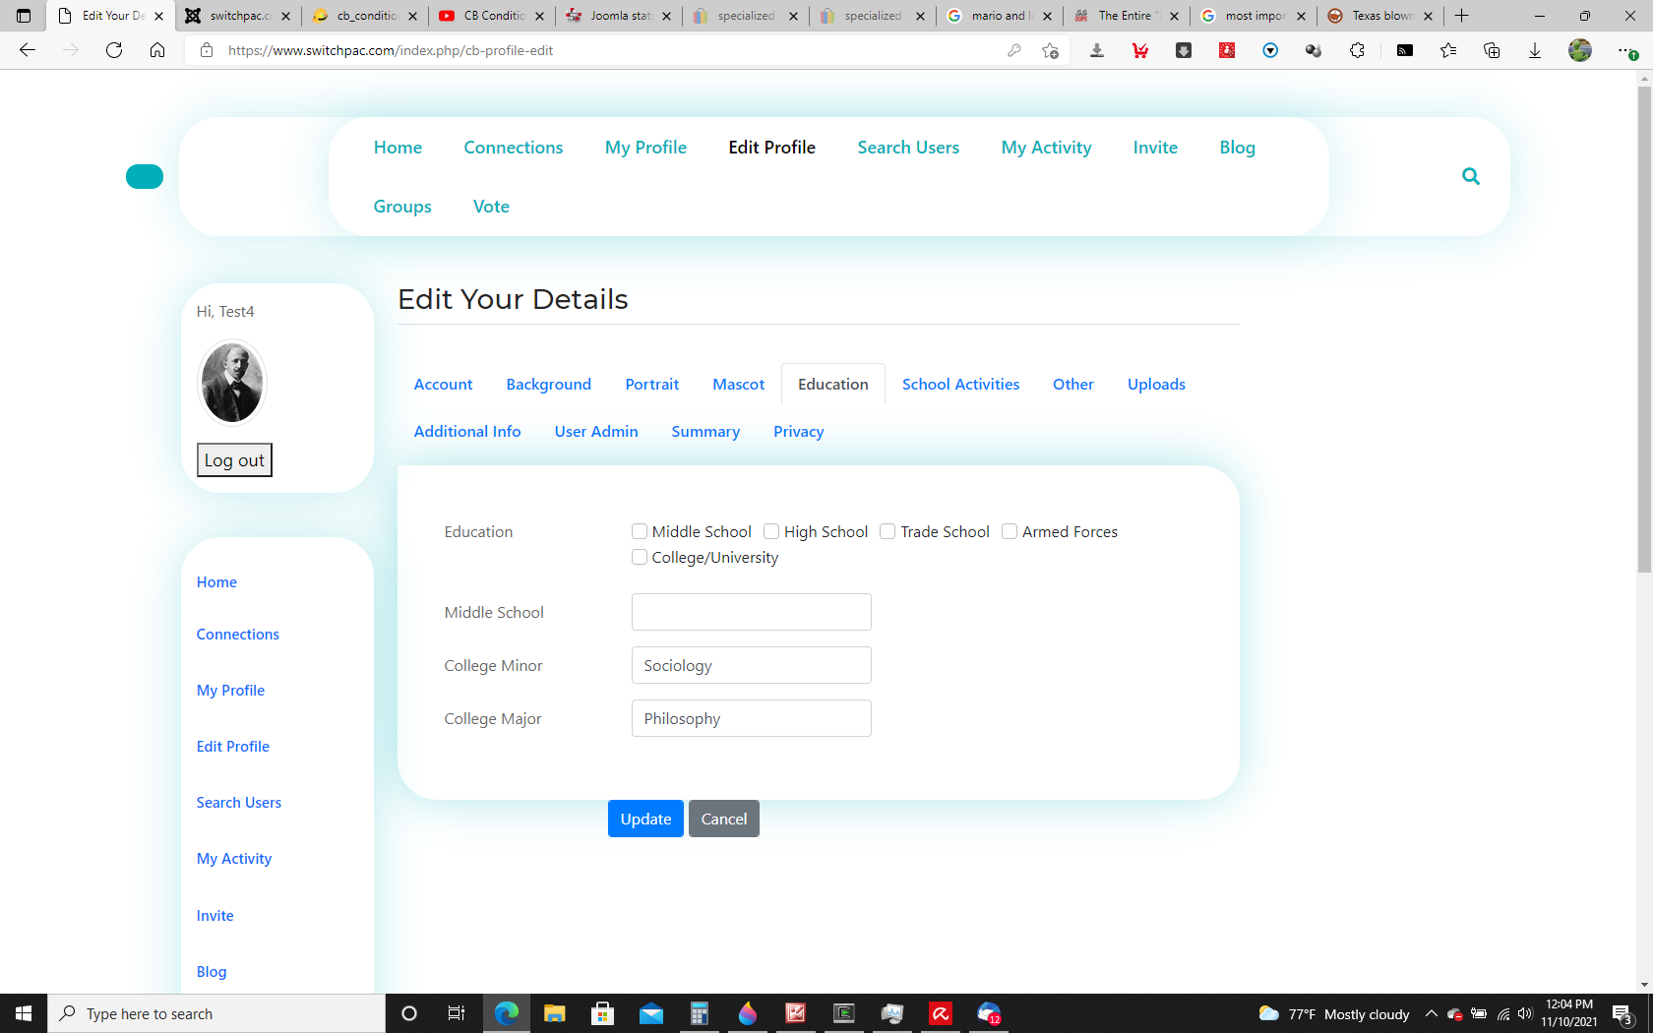Check the High School checkbox

(771, 531)
